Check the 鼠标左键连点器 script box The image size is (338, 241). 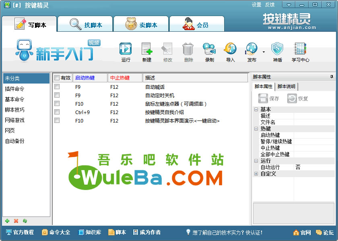tap(57, 104)
